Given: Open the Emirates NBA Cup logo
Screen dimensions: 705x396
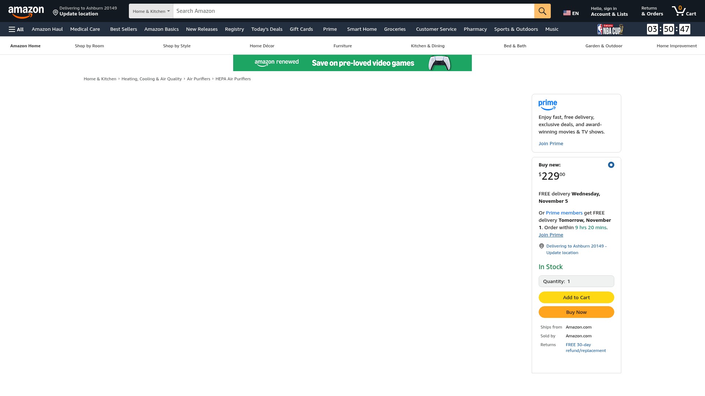Looking at the screenshot, I should click(x=610, y=29).
